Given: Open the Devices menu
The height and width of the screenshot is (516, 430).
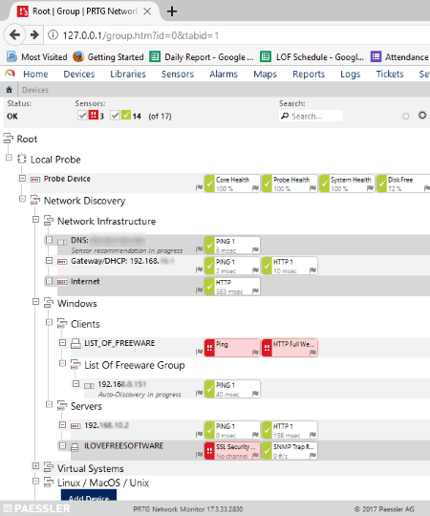Looking at the screenshot, I should coord(79,74).
